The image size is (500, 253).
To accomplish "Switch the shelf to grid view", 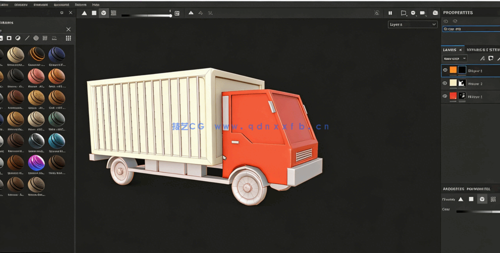I will (68, 38).
